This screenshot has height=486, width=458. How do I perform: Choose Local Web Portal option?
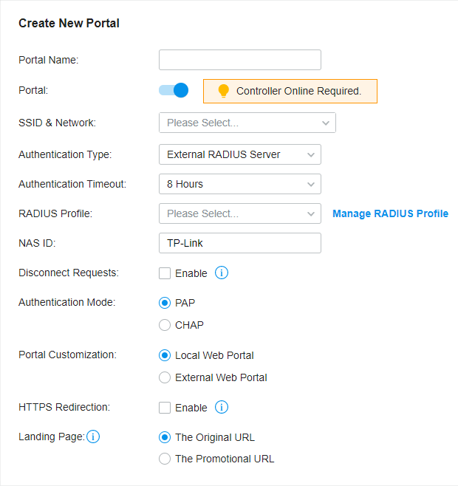165,355
